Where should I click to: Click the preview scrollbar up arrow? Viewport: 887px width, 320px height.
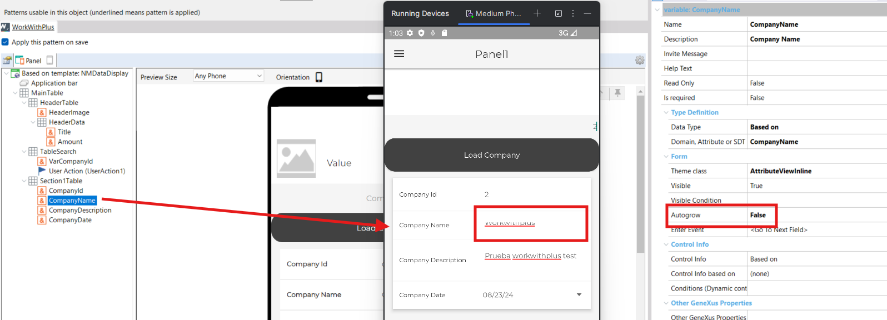pyautogui.click(x=640, y=91)
